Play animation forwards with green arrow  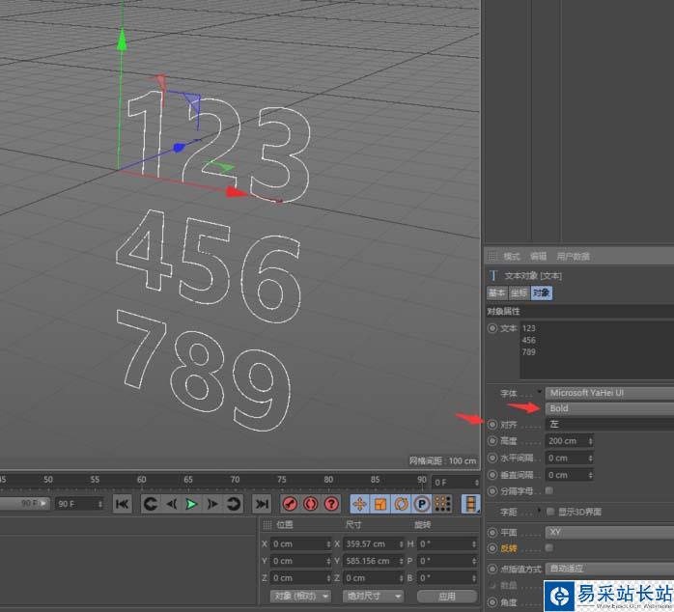(x=192, y=504)
